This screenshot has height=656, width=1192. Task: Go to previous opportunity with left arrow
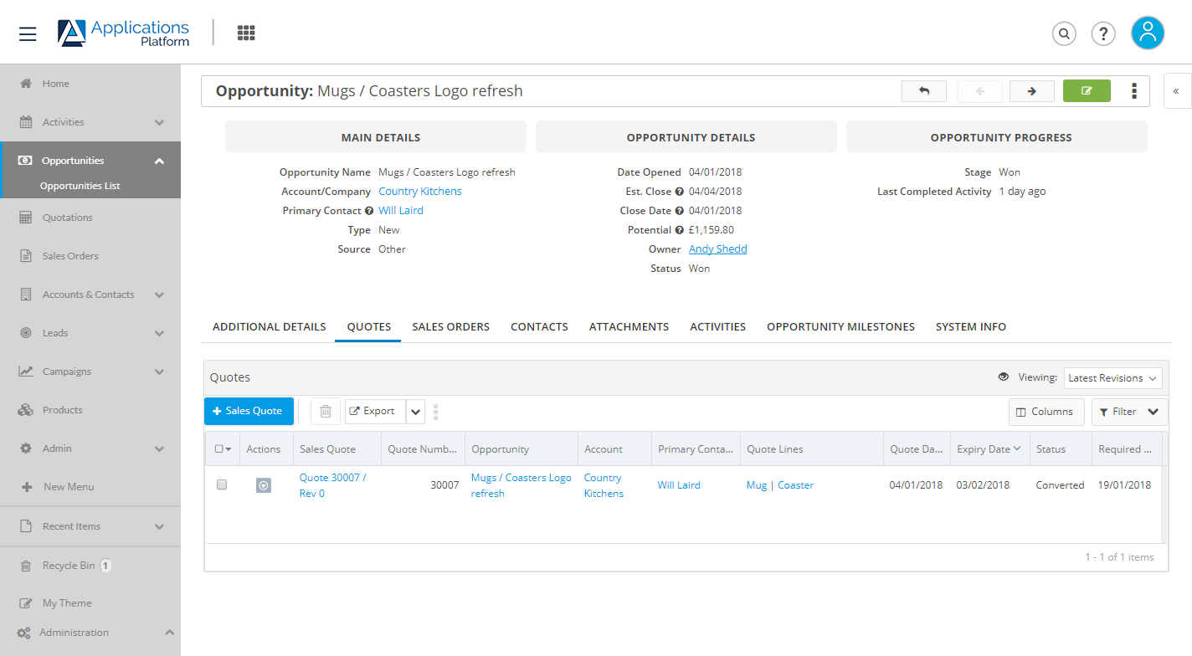[980, 91]
